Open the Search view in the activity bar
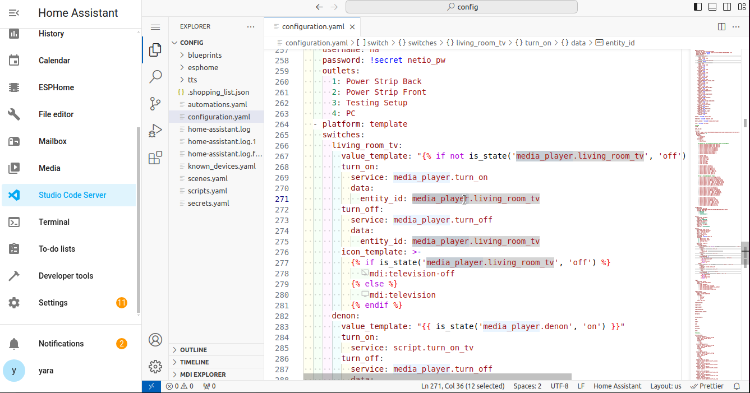Screen dimensions: 750x393 pos(155,77)
